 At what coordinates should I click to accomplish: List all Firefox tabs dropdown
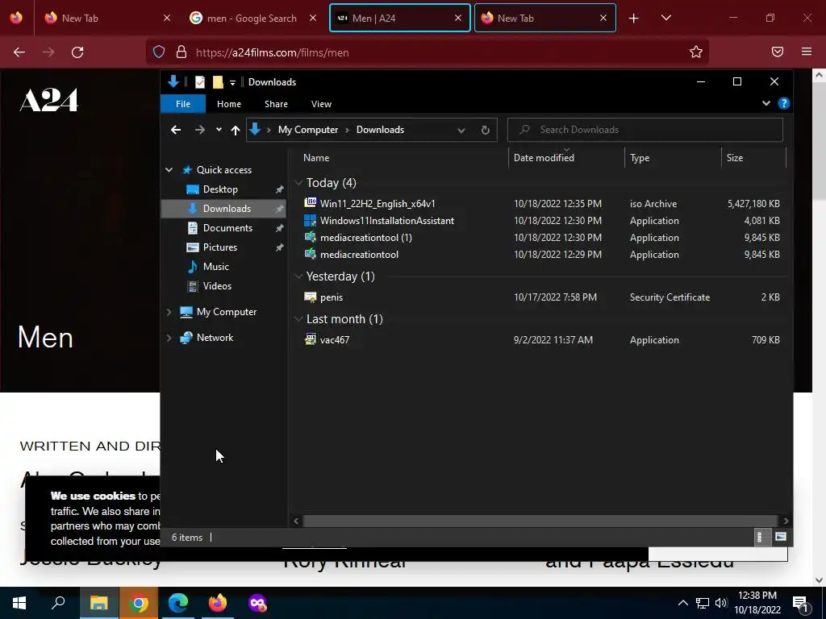tap(665, 18)
